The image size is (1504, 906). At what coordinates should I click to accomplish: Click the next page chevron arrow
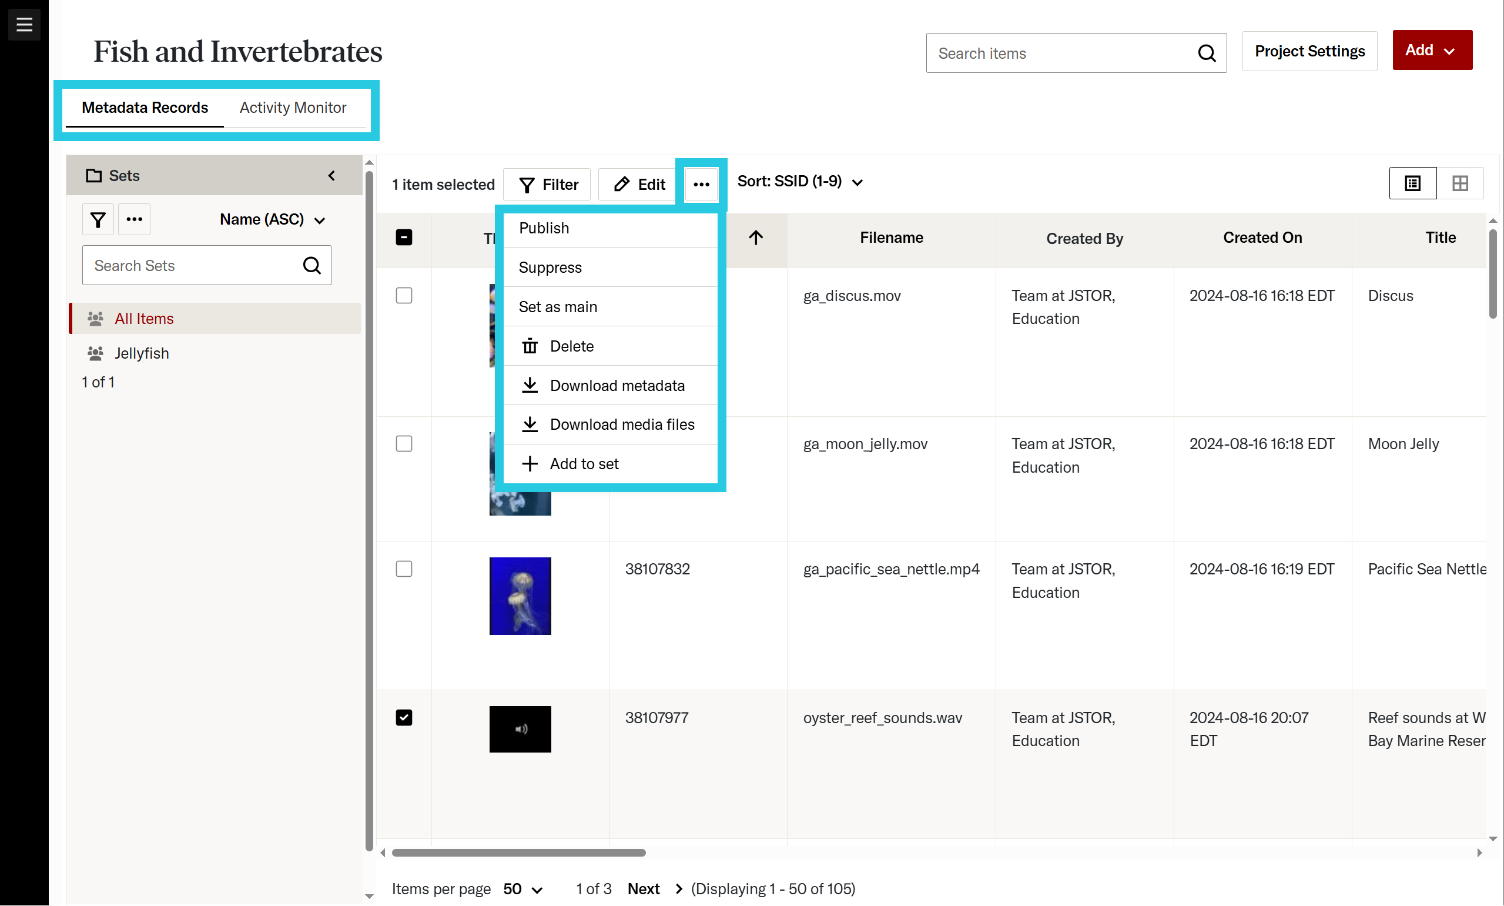click(678, 889)
